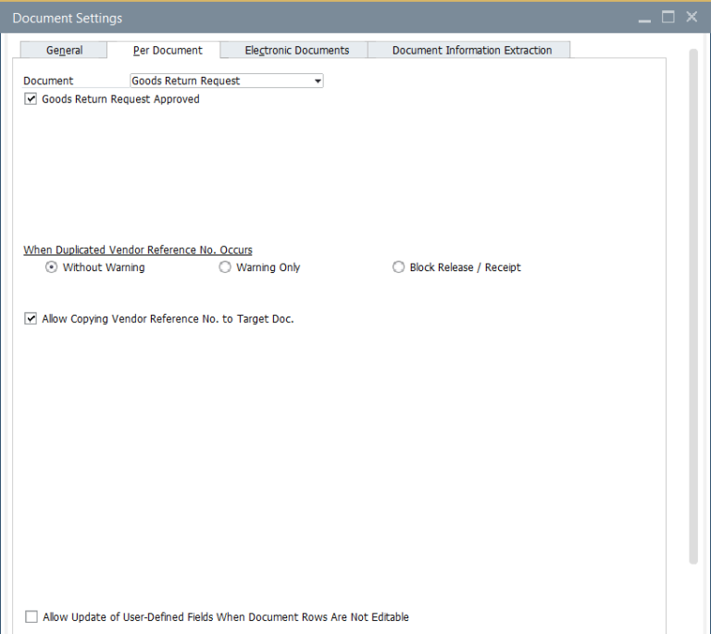This screenshot has height=634, width=711.
Task: Click the Document dropdown arrow
Action: (318, 81)
